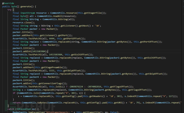Screen dimensions: 184x113
Task: Click the 'generate()' method name
Action: 27,7
